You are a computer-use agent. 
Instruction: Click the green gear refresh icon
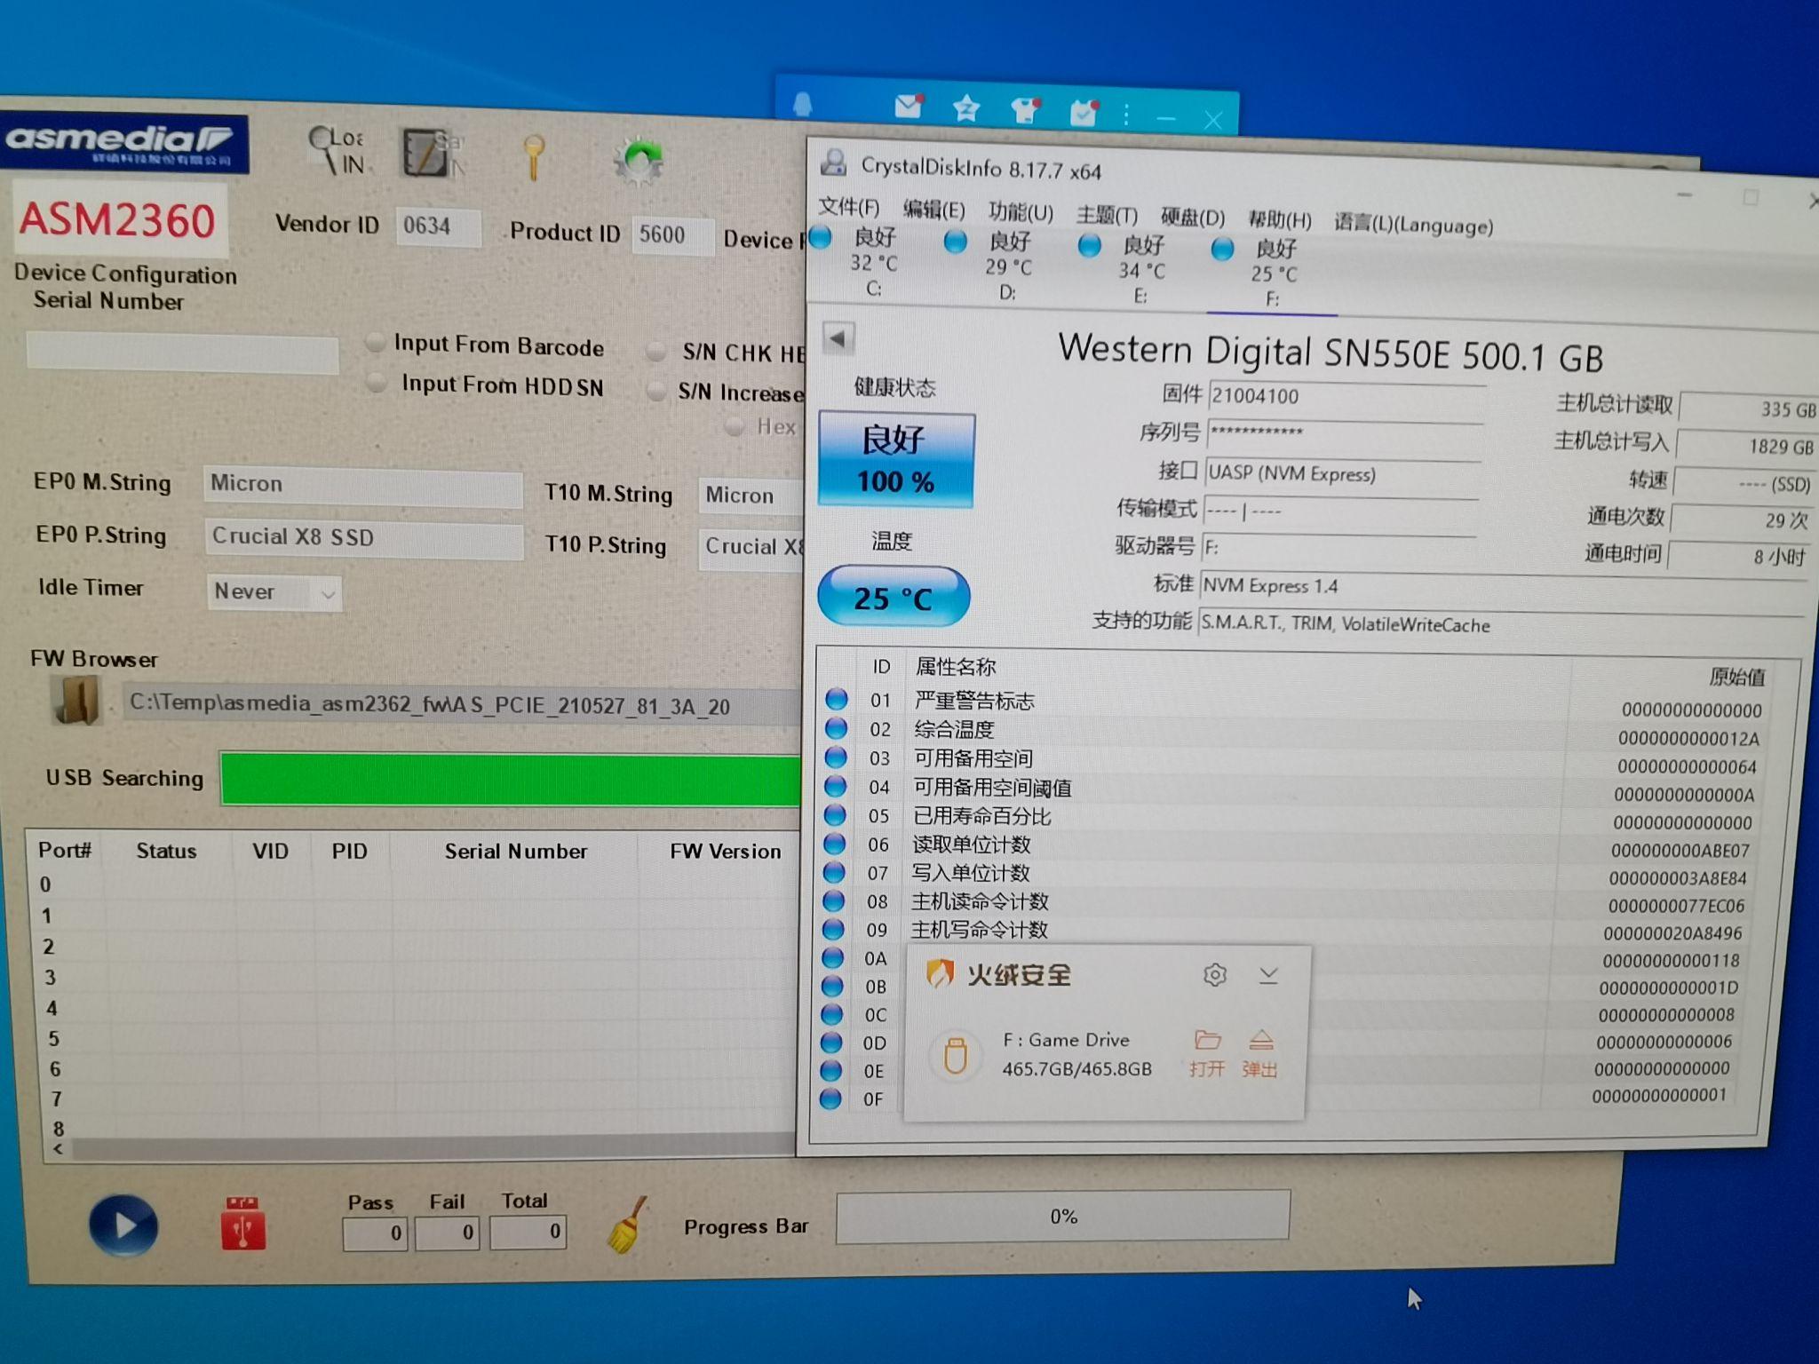click(x=638, y=160)
